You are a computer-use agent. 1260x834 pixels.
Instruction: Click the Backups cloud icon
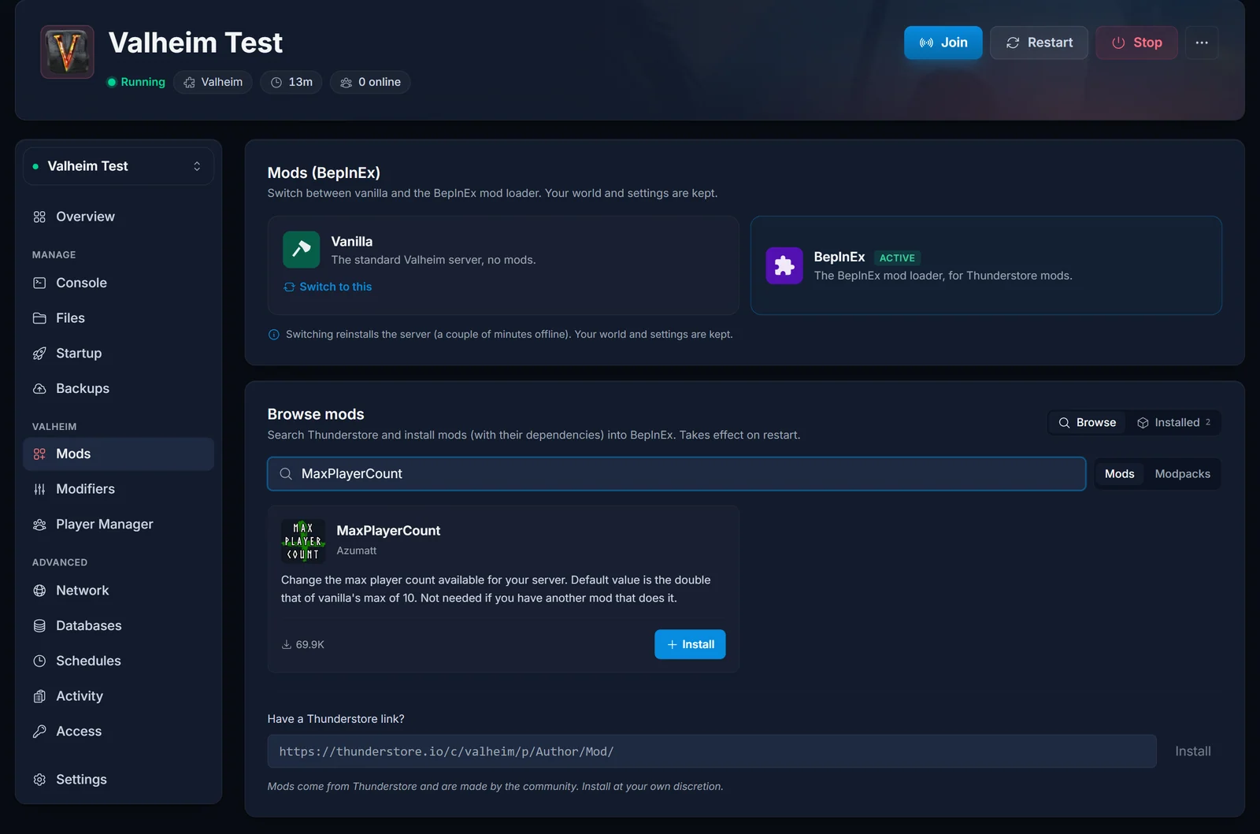[x=39, y=389]
